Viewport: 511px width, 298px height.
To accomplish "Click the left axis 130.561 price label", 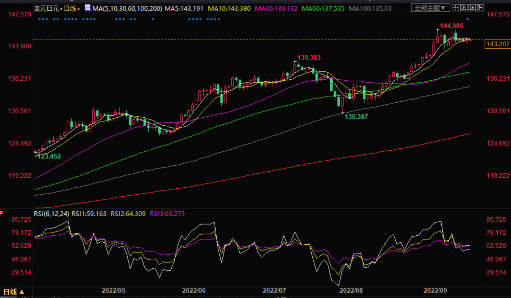I will point(20,111).
